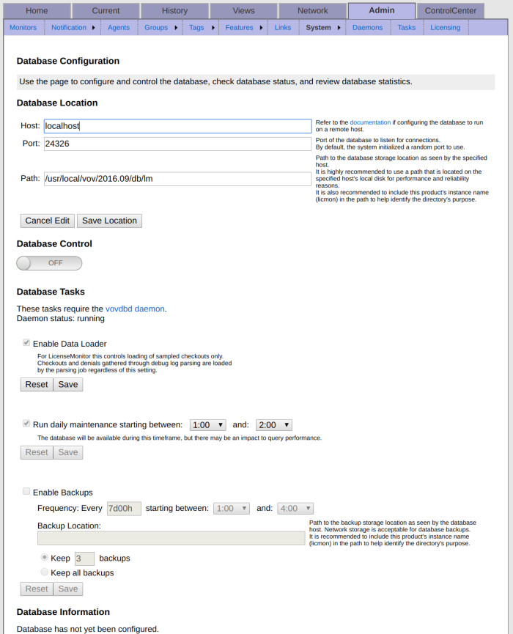Toggle the Enable Data Loader checkbox

(x=27, y=343)
